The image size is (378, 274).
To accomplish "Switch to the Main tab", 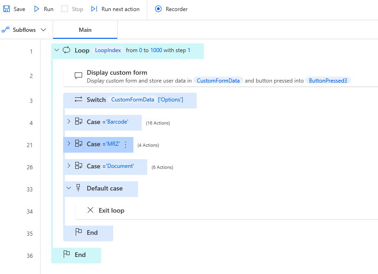I will [85, 30].
